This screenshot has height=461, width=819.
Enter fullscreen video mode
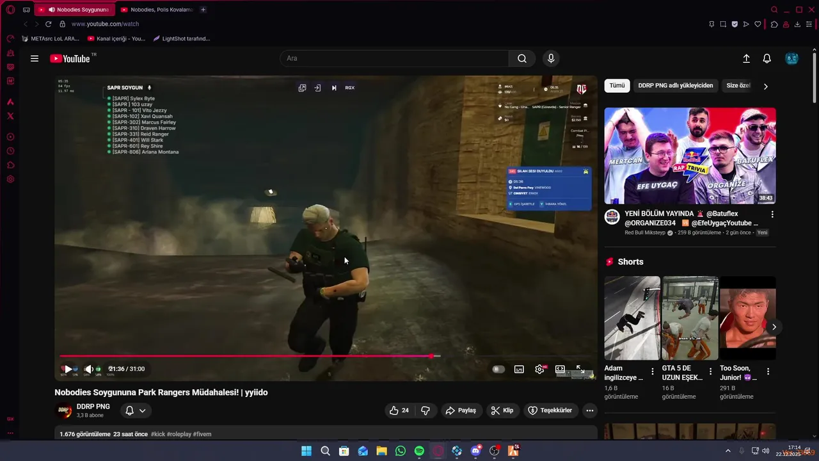580,369
